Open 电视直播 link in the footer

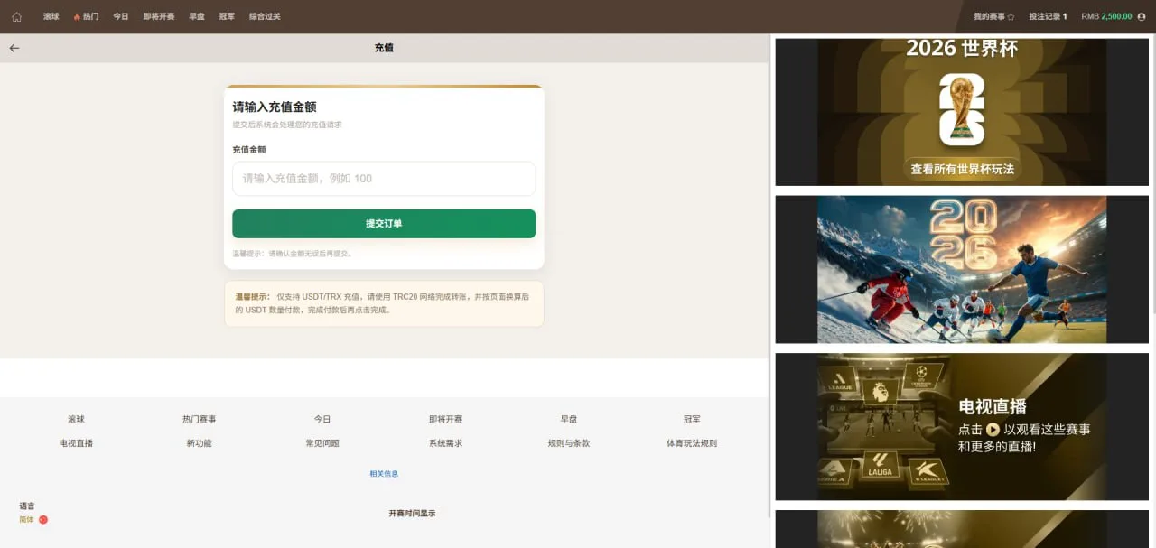(x=76, y=443)
